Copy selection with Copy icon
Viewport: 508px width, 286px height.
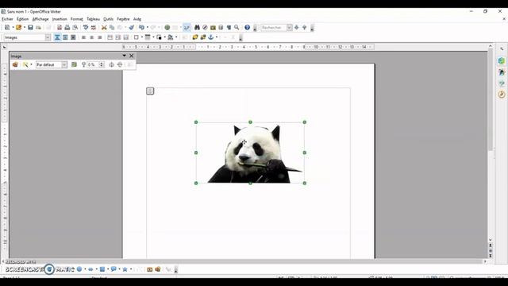coord(112,28)
